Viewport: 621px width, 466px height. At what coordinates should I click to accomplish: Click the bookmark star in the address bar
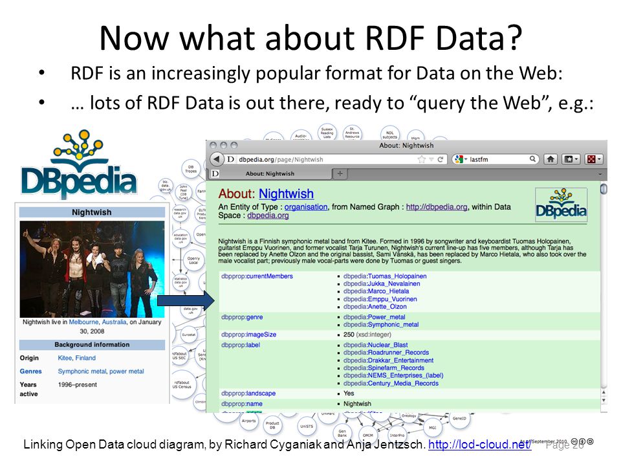pyautogui.click(x=421, y=159)
